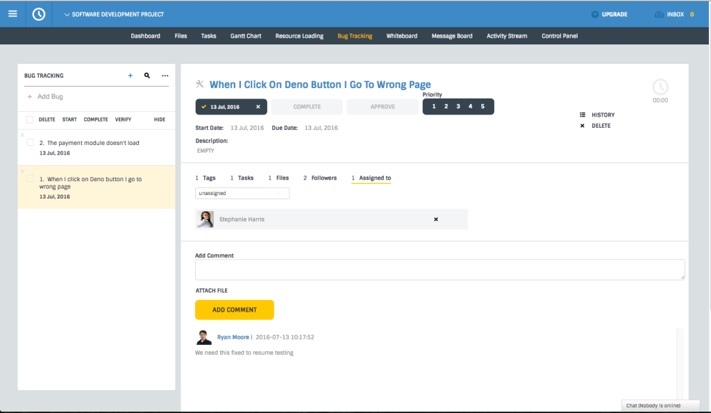Open the unassigned user dropdown
Viewport: 711px width, 413px height.
point(242,193)
